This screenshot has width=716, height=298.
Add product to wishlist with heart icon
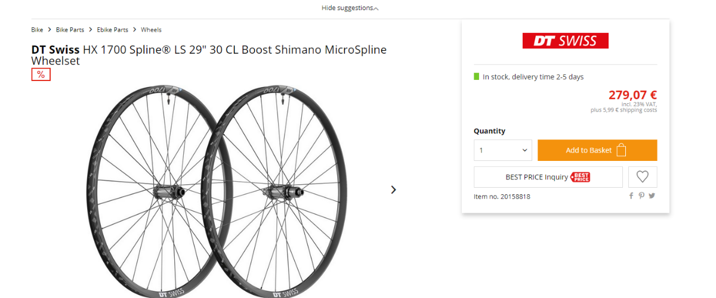pos(642,177)
